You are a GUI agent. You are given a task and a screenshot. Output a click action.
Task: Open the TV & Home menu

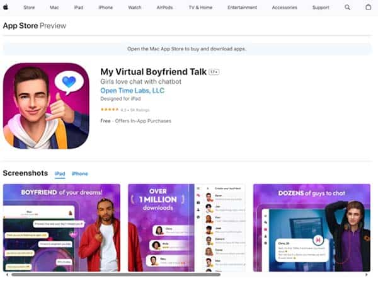(200, 8)
